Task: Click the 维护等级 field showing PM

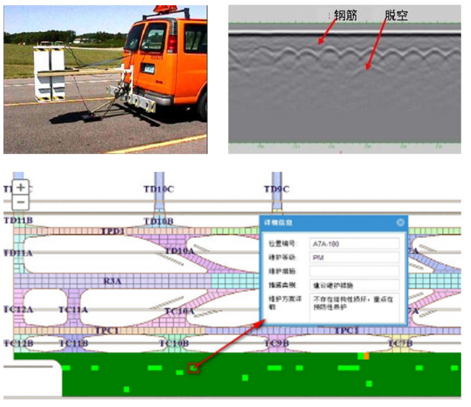Action: (x=354, y=258)
